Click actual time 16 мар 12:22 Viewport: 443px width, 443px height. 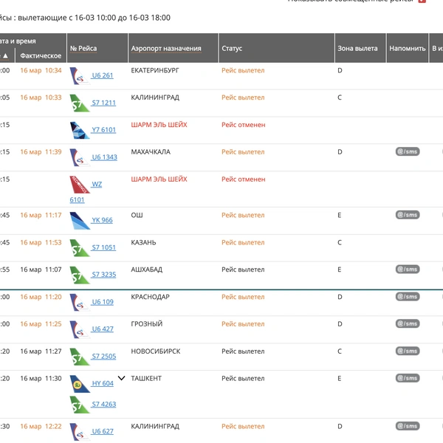(x=41, y=426)
